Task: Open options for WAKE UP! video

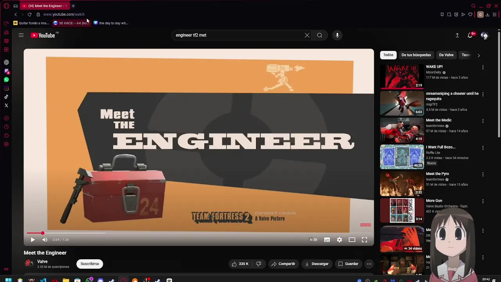Action: tap(483, 67)
